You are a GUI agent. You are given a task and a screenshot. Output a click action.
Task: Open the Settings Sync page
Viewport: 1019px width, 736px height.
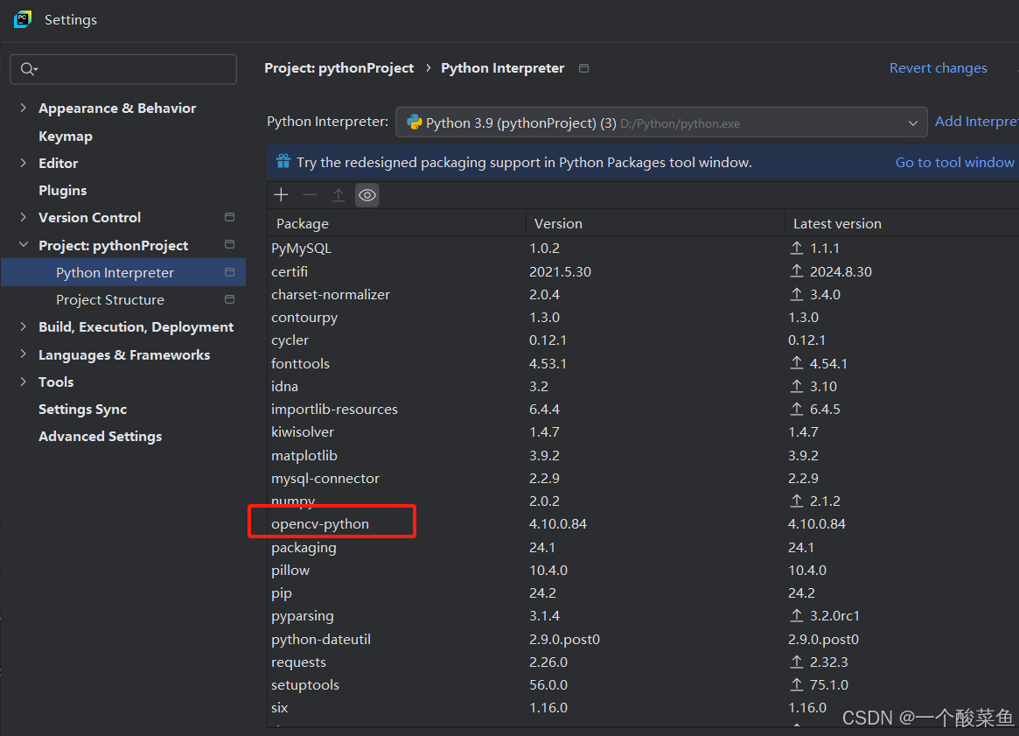[x=82, y=409]
